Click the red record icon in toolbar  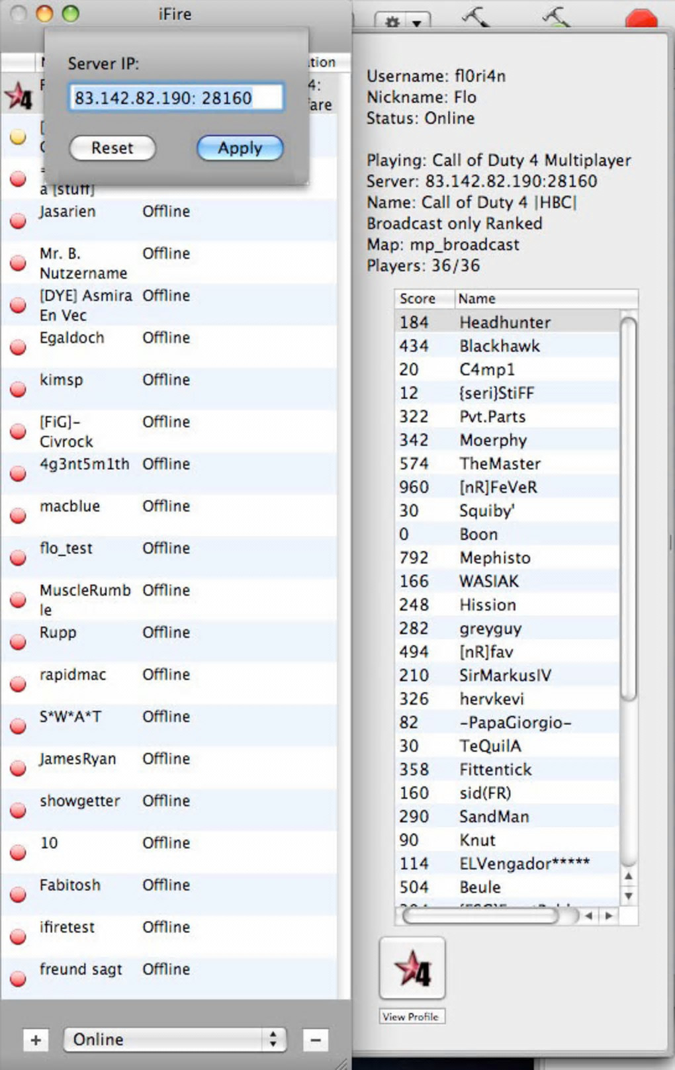point(641,18)
